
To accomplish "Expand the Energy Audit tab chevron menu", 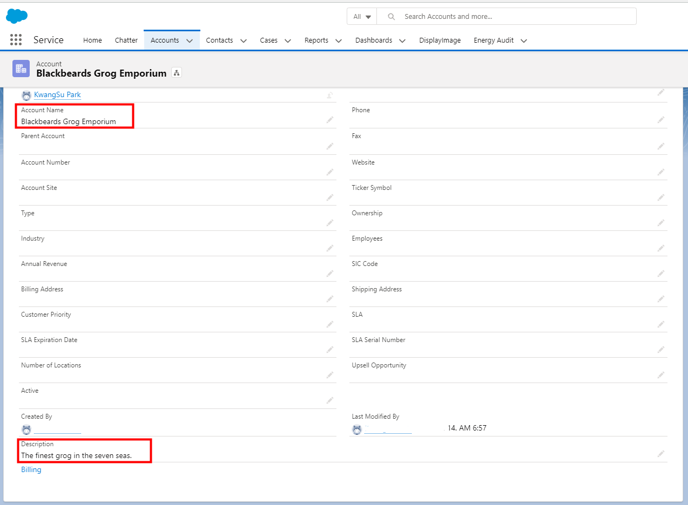I will point(524,40).
